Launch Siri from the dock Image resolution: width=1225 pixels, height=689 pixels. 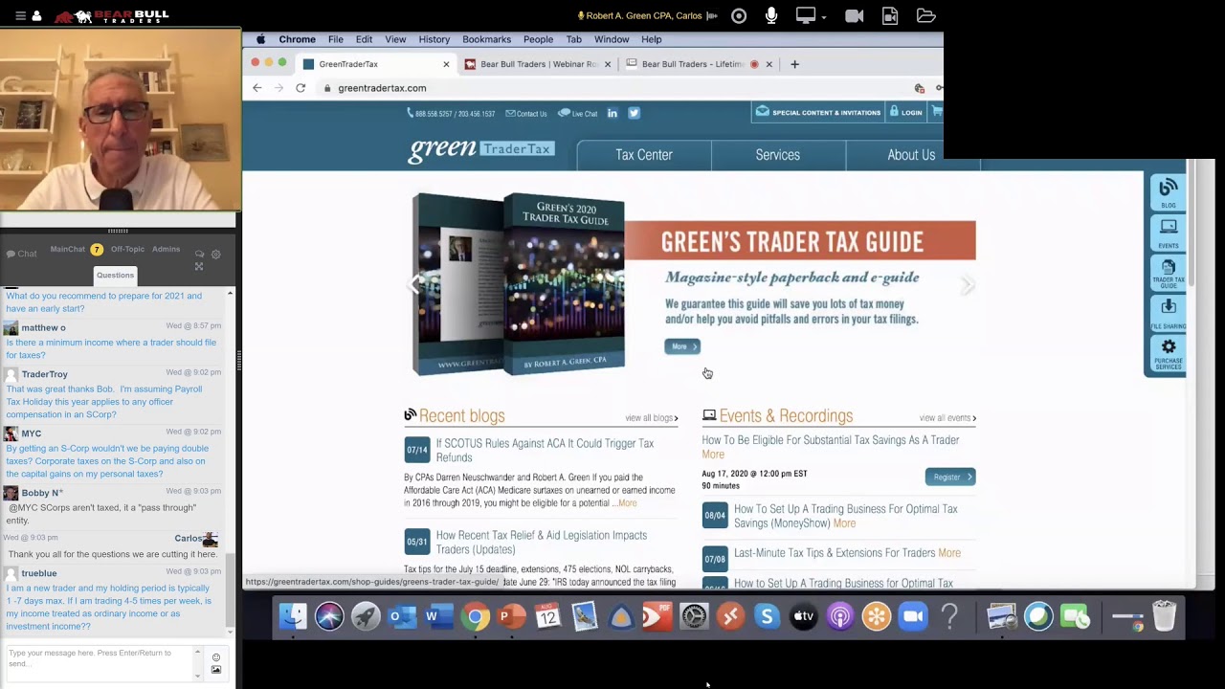click(x=329, y=616)
